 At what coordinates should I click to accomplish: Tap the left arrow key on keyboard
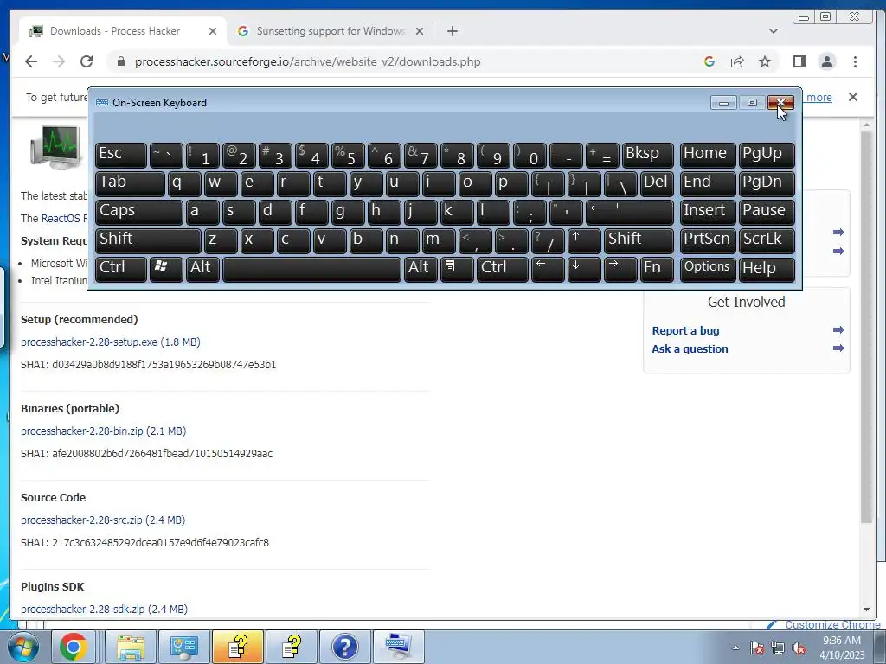548,268
